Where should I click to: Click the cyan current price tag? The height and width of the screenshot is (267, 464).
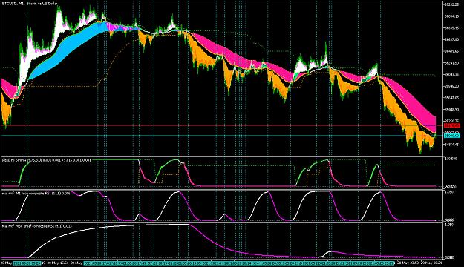tap(451, 136)
